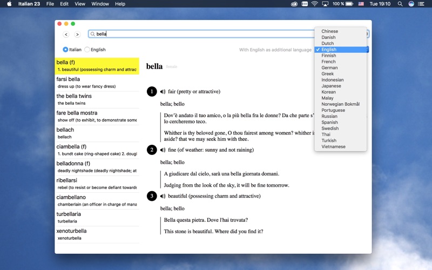Screen dimensions: 432x270
Task: Go forward with the right arrow button
Action: click(x=77, y=34)
